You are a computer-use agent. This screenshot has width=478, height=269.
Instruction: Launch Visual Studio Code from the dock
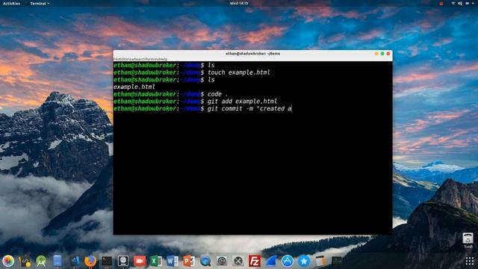click(x=75, y=261)
